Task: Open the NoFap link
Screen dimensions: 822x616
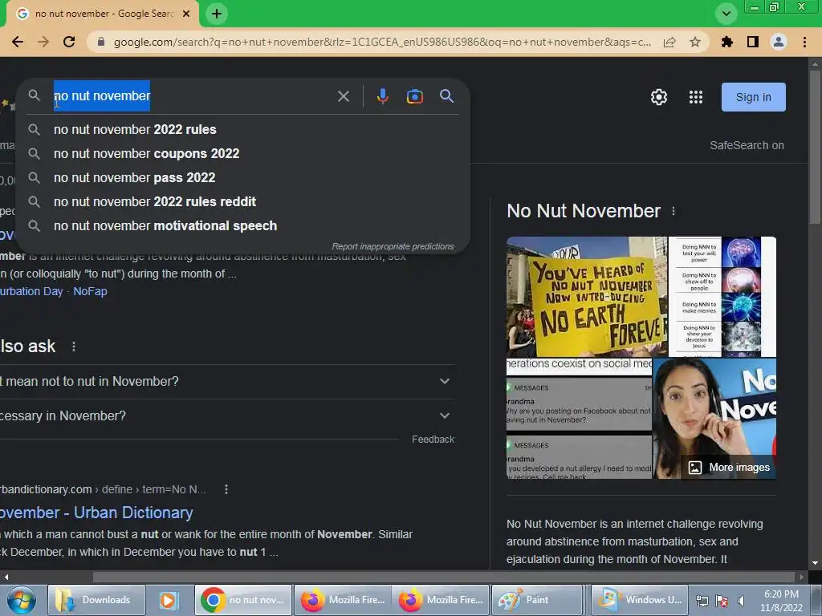Action: (90, 291)
